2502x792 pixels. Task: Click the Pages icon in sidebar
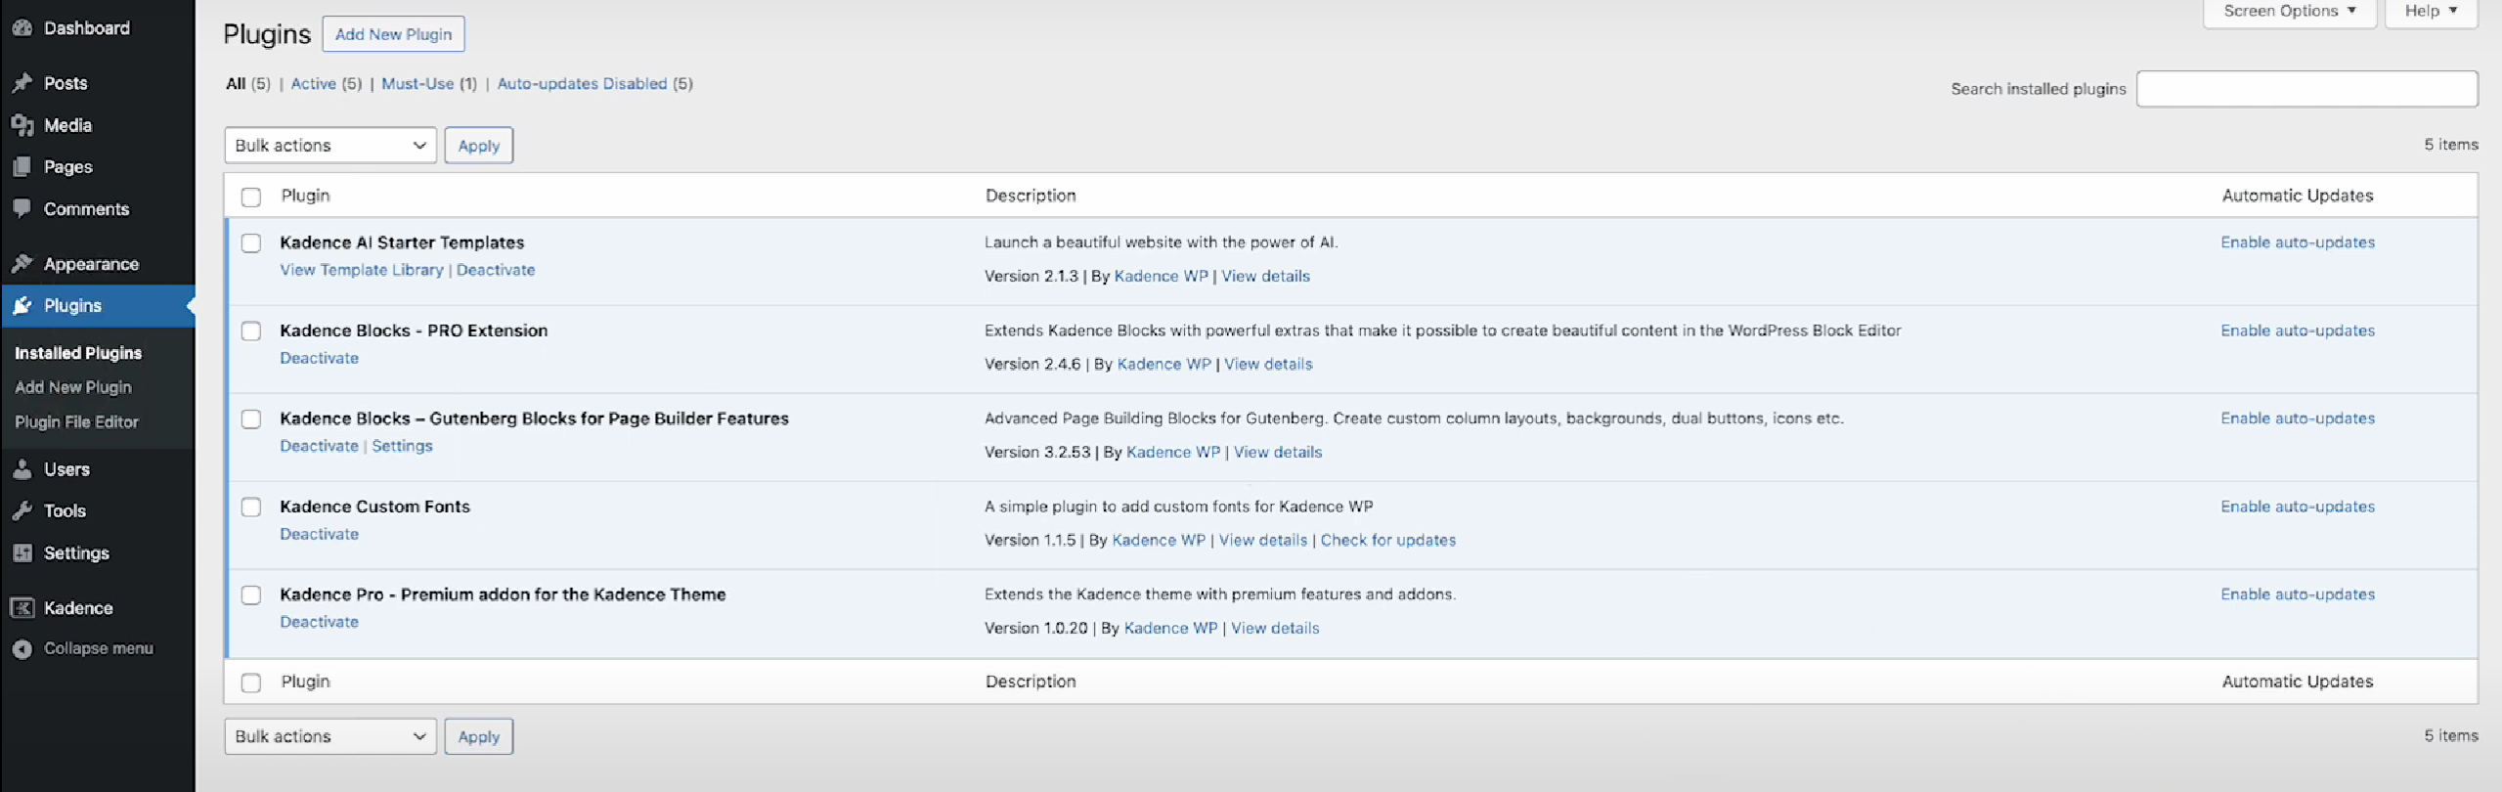[x=22, y=167]
